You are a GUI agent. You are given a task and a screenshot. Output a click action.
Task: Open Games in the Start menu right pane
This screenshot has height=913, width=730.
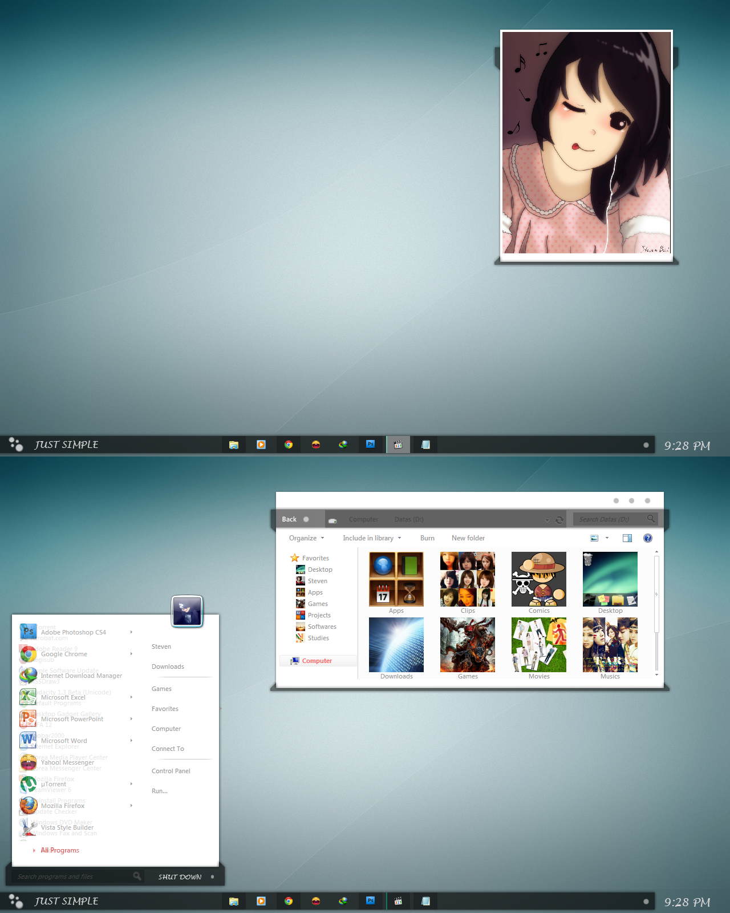point(161,689)
